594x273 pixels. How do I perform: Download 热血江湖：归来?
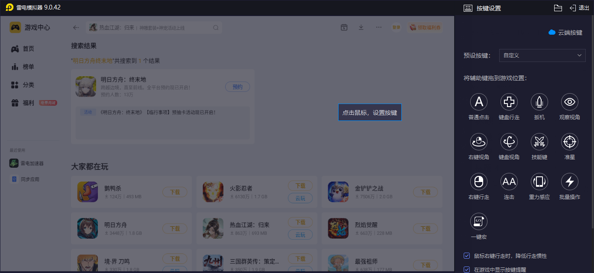[x=300, y=222]
